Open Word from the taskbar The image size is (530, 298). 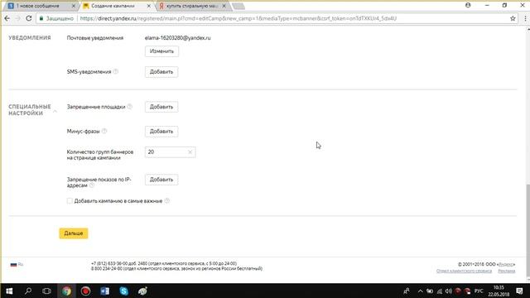click(104, 291)
